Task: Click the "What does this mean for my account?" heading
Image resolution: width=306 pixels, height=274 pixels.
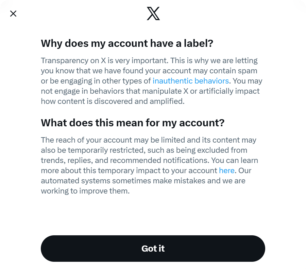Action: (133, 123)
